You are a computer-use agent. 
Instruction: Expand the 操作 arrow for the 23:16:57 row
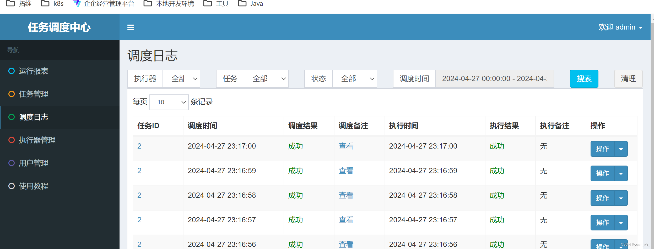pyautogui.click(x=621, y=223)
